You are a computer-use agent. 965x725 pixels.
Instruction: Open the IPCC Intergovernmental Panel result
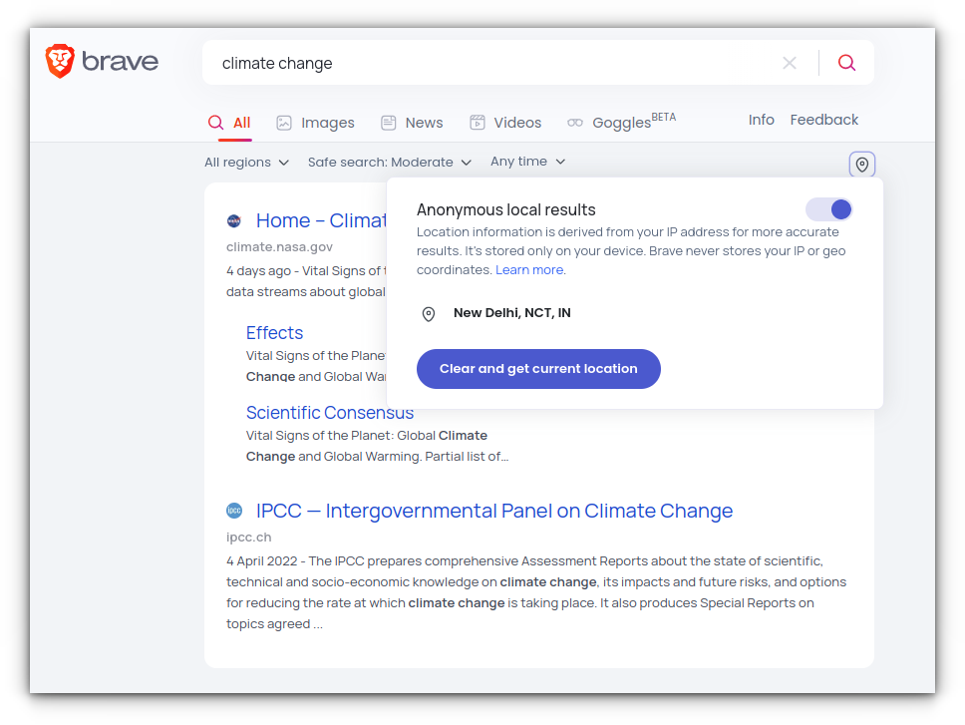click(x=494, y=511)
